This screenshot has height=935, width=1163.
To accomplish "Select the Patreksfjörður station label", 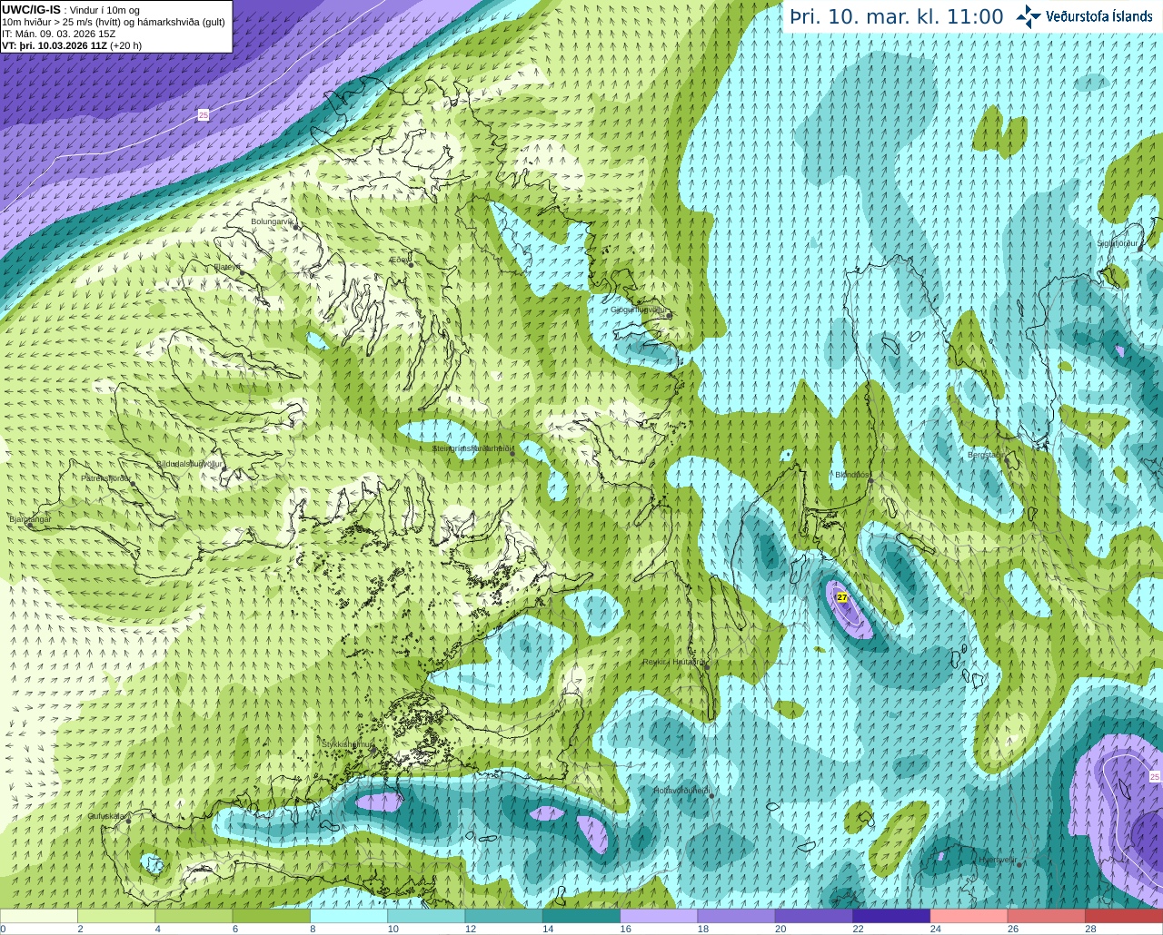I will [106, 477].
